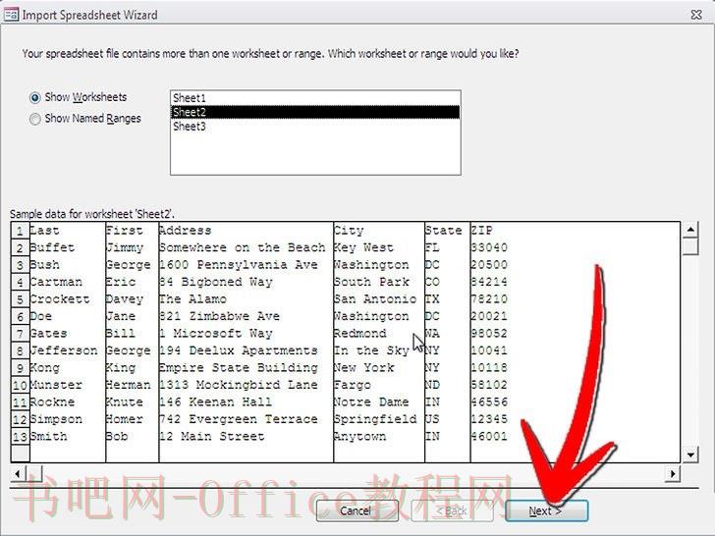Screen dimensions: 715x536
Task: Click the 'Buffet' last name cell
Action: point(68,248)
